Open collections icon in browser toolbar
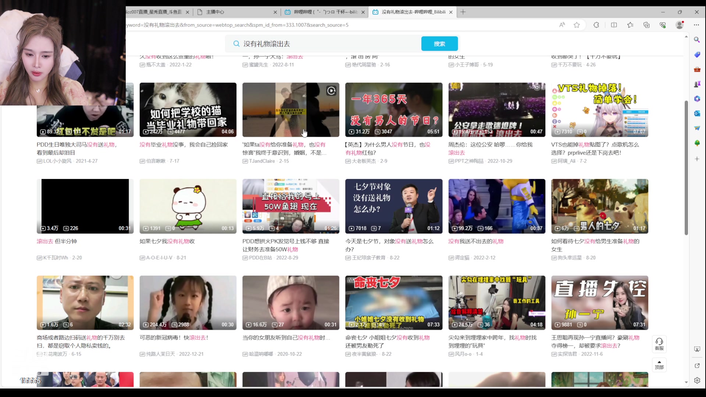 [x=646, y=25]
